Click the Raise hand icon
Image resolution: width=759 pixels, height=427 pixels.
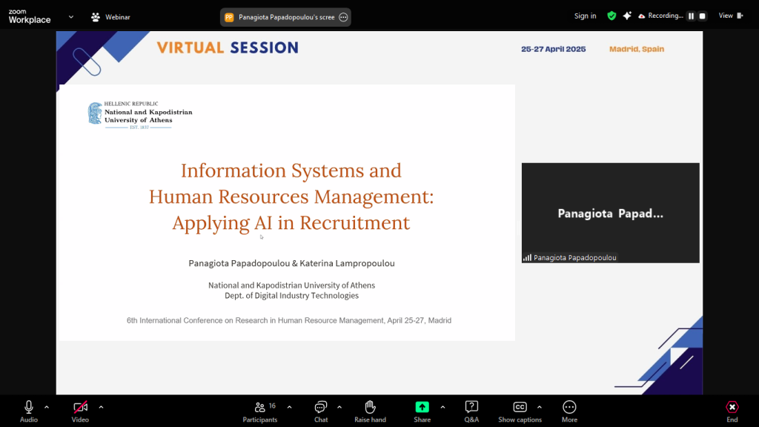click(370, 407)
